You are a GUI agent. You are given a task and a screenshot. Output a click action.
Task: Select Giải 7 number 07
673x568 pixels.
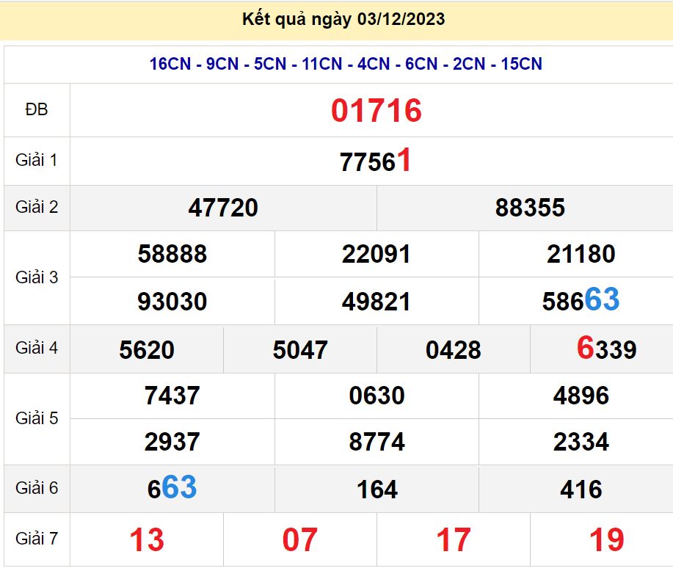tap(300, 540)
